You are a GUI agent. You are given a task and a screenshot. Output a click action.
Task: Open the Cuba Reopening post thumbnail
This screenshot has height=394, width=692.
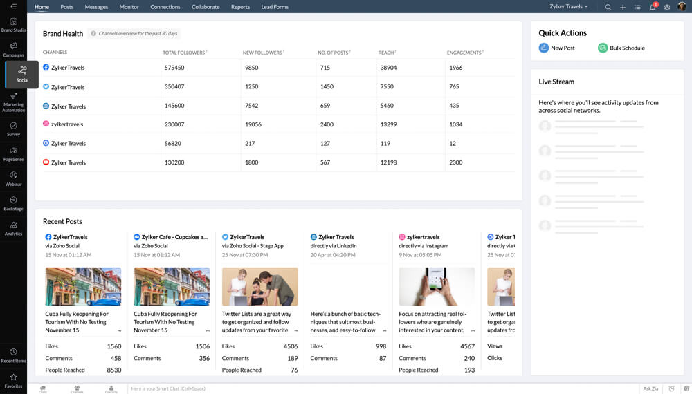(83, 286)
